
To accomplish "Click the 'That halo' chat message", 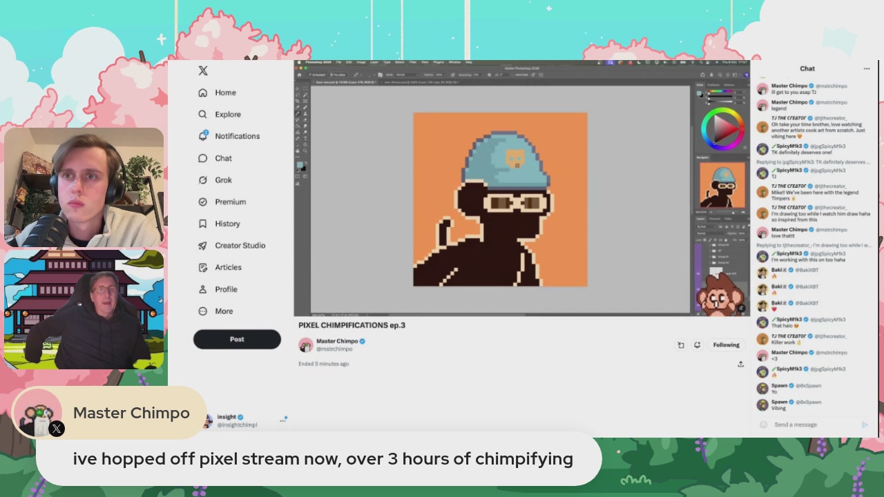I will (x=785, y=326).
